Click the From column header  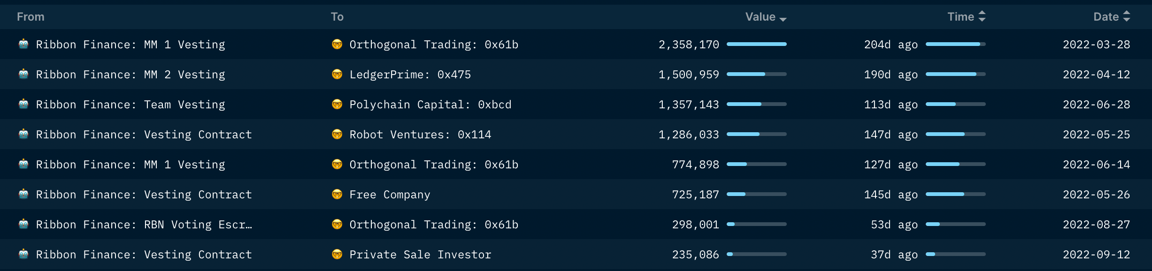[31, 17]
